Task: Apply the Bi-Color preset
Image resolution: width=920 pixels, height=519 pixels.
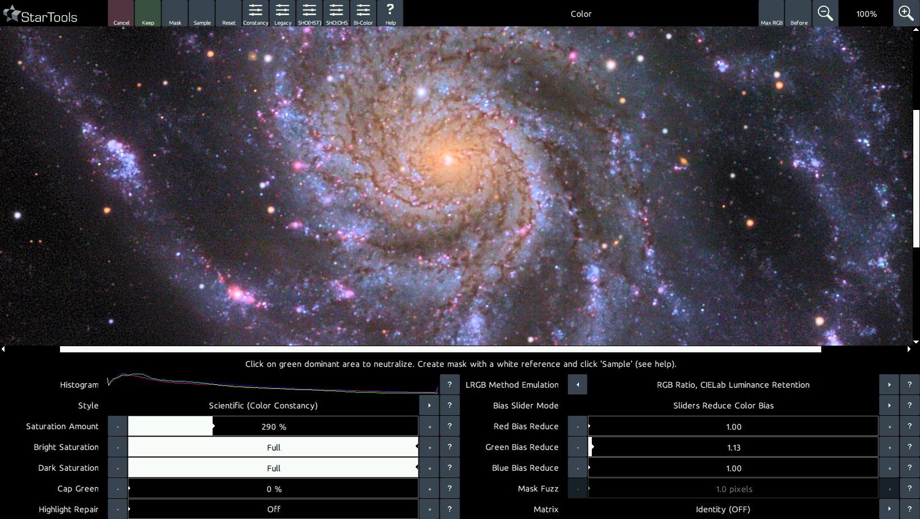Action: coord(363,13)
